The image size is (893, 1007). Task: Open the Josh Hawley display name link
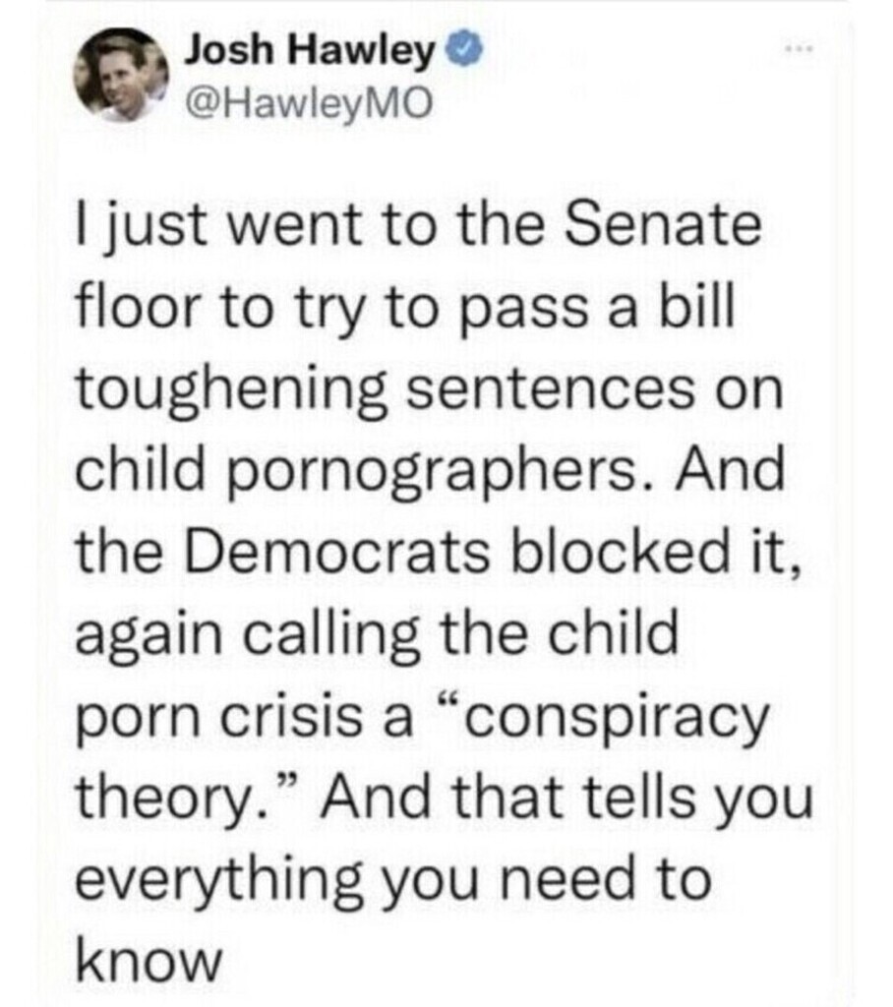click(309, 51)
